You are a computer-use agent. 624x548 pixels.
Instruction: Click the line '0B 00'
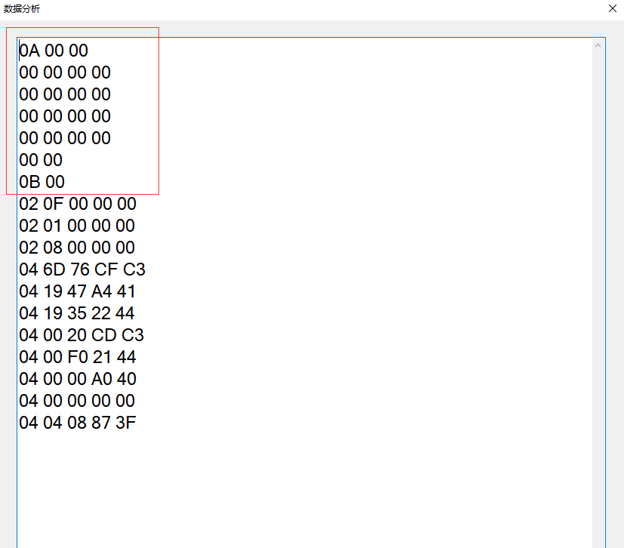41,182
